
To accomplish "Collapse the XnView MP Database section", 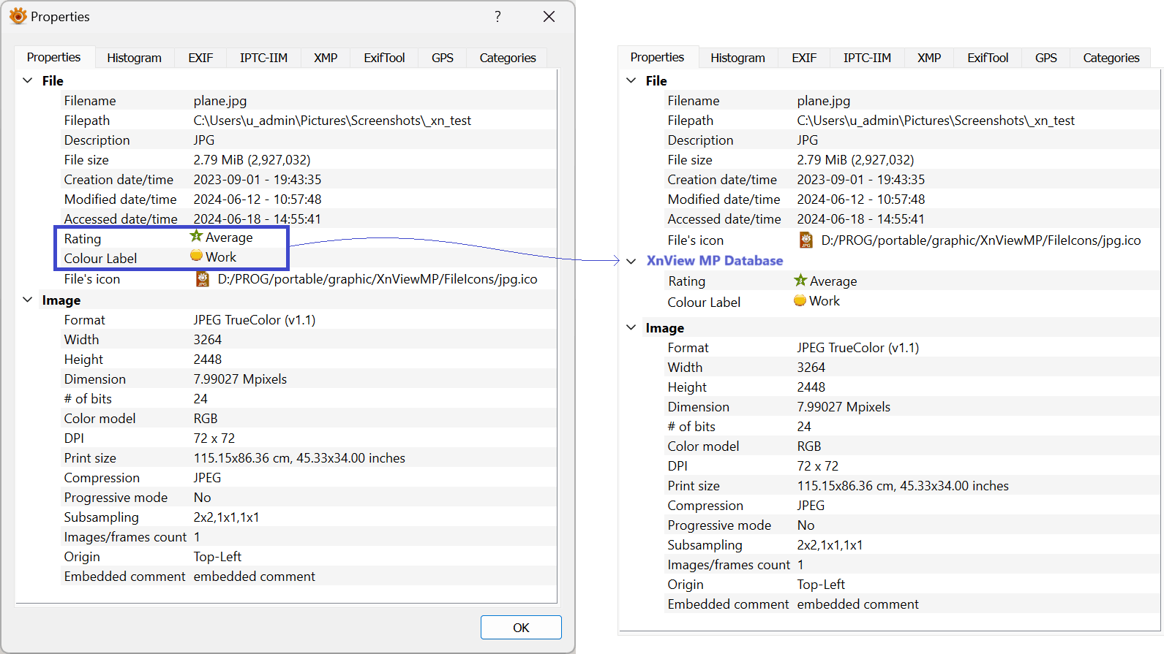I will pos(631,261).
